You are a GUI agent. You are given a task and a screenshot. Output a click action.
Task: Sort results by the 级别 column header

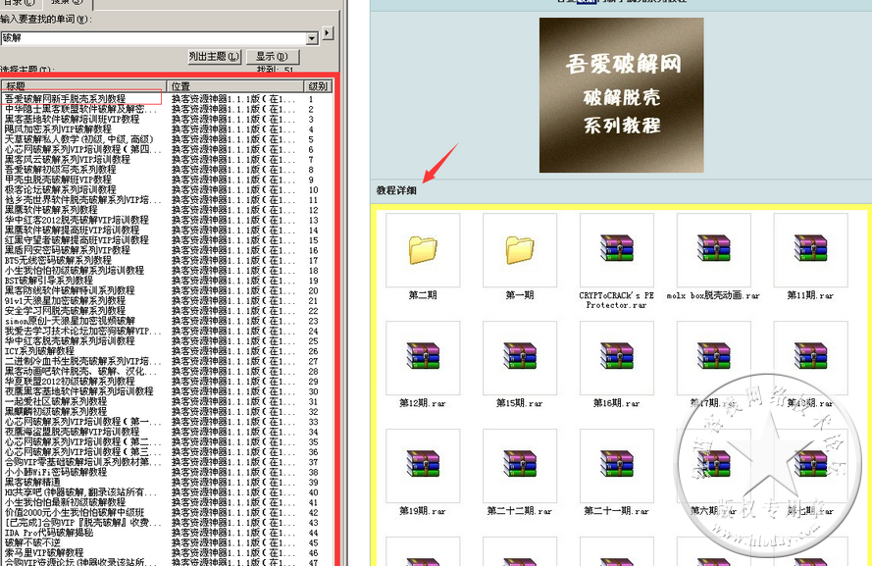tap(318, 86)
